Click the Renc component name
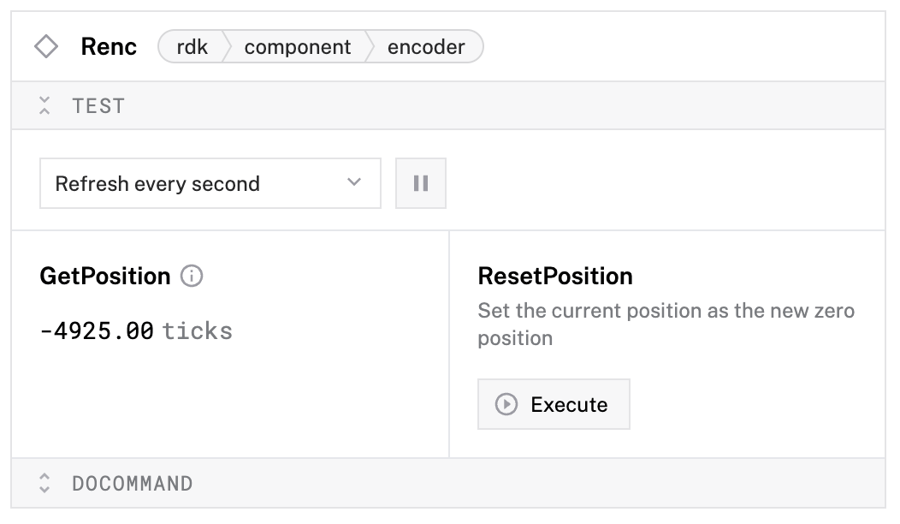 point(109,47)
